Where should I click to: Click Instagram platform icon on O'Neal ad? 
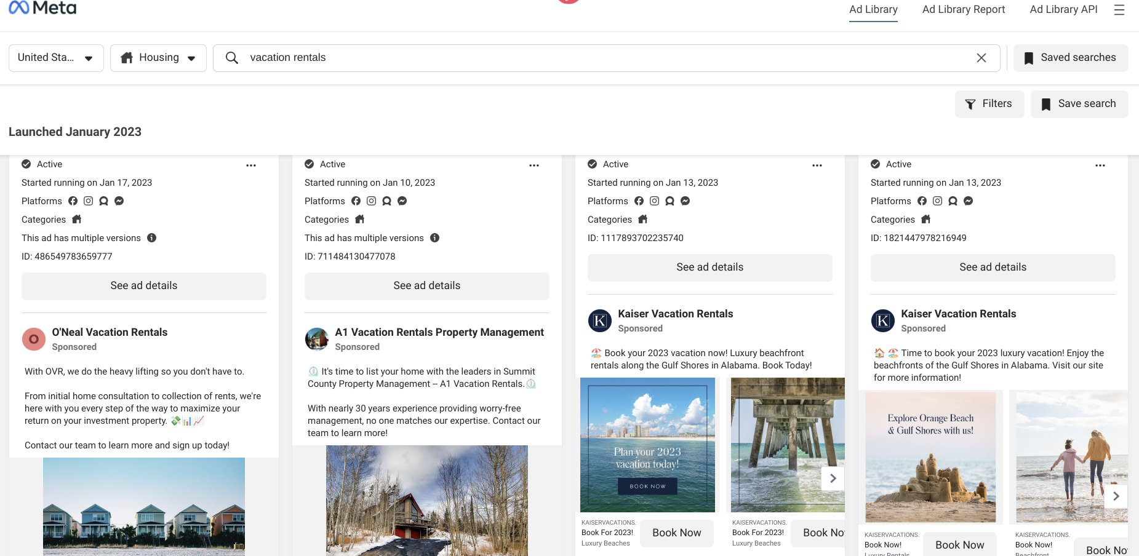click(89, 201)
